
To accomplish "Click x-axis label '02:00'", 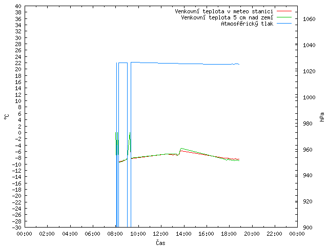I will (47, 234).
